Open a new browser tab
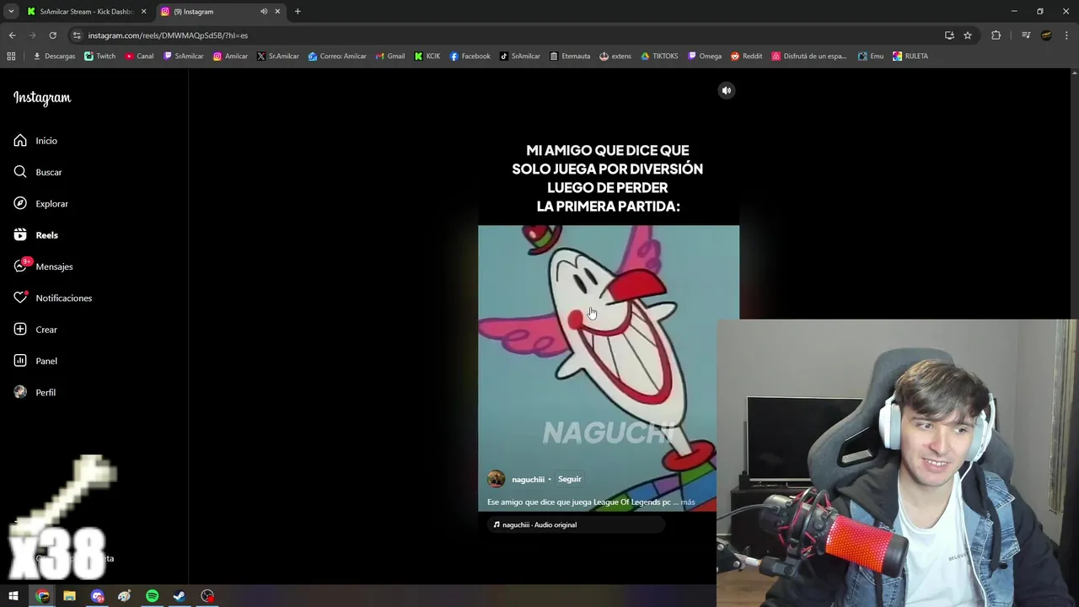The image size is (1079, 607). pyautogui.click(x=298, y=12)
